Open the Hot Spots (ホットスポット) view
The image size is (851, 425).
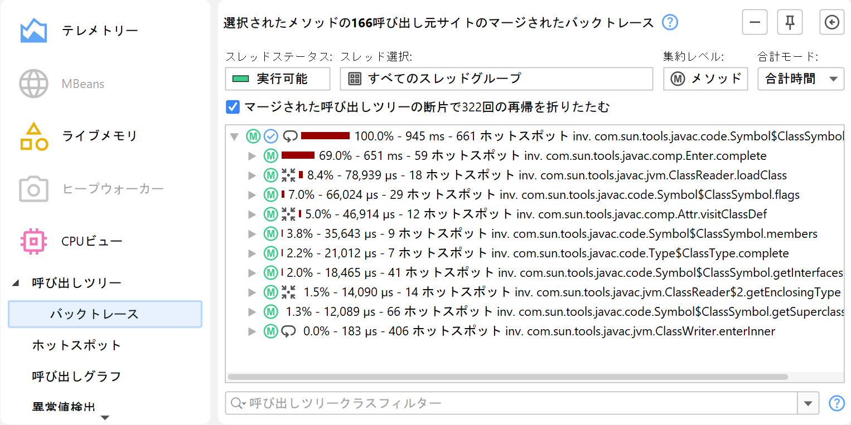[76, 345]
